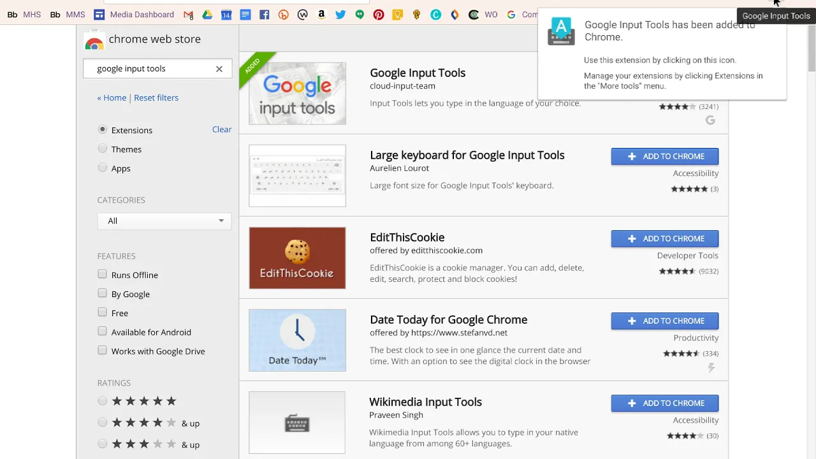Open the Categories 'All' dropdown

pyautogui.click(x=164, y=221)
